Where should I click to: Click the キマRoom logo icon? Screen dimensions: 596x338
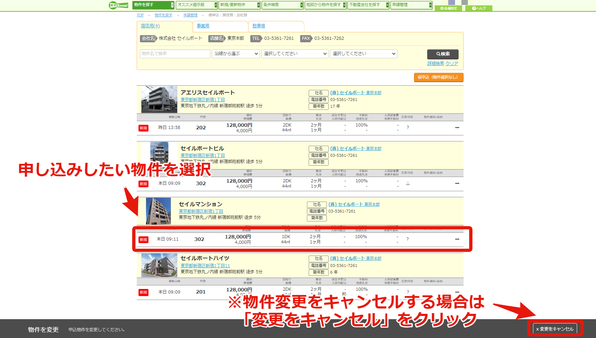pos(118,5)
